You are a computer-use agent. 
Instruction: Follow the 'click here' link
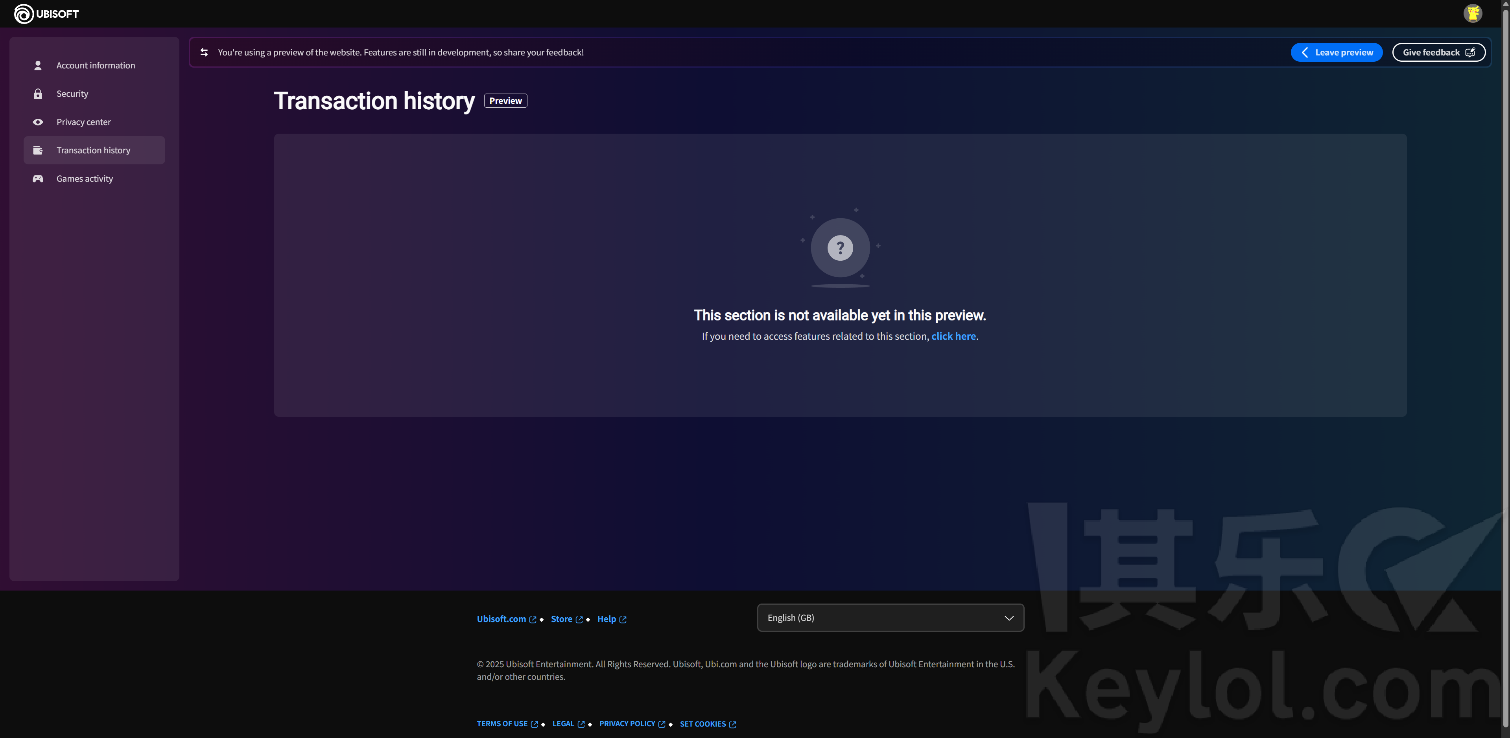click(x=953, y=336)
